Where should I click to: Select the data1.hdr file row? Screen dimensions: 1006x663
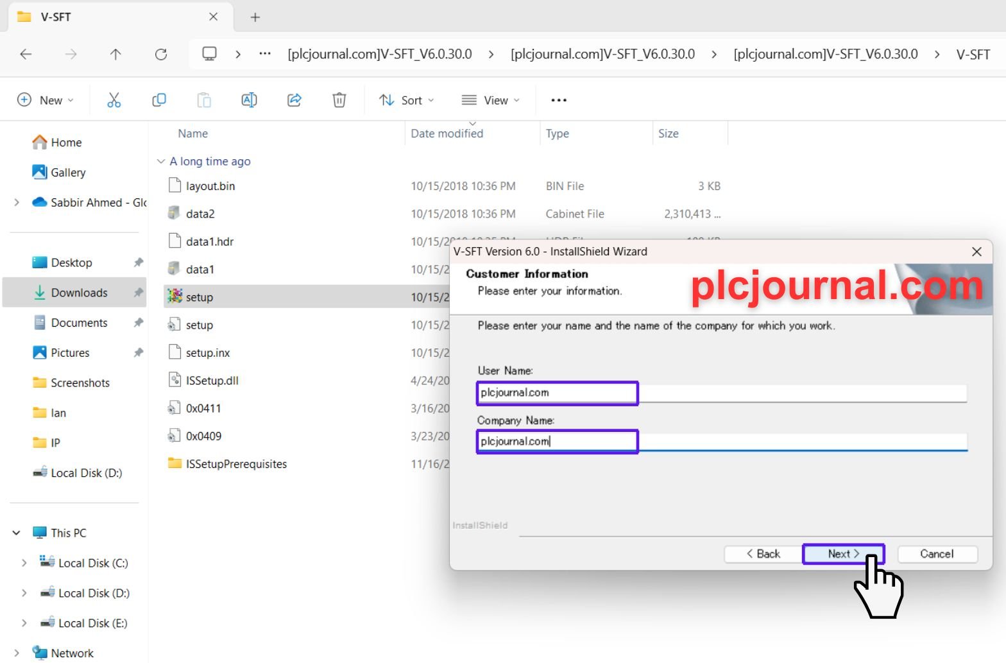point(307,241)
